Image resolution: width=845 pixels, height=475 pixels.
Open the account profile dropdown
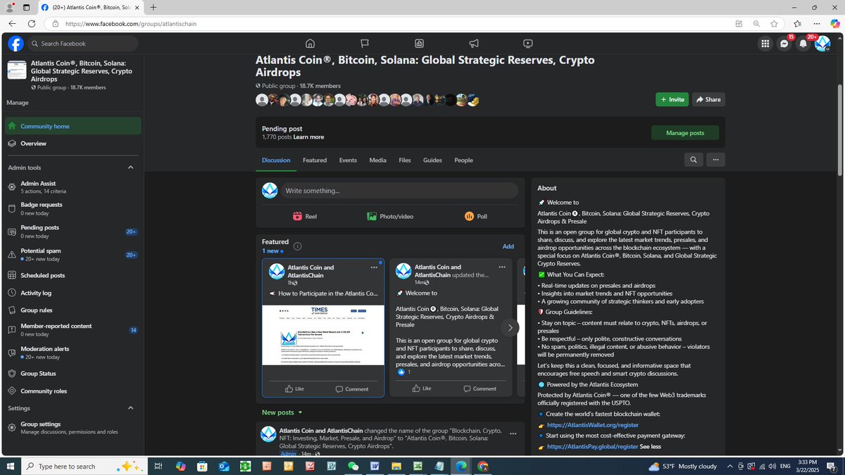click(x=822, y=44)
